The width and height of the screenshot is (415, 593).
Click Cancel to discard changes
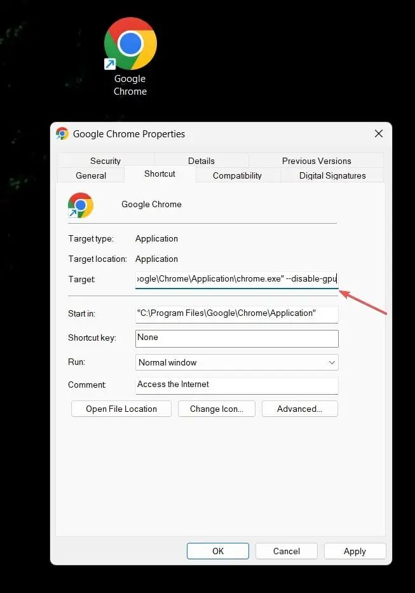(x=287, y=551)
